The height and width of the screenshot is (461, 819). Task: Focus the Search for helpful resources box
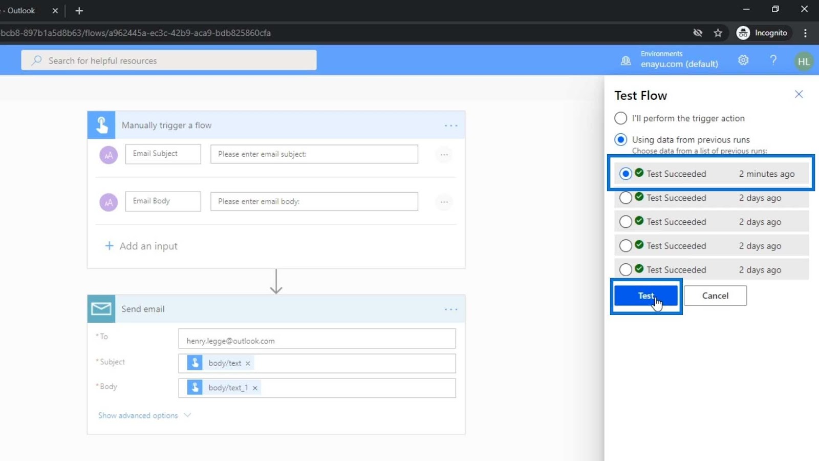click(169, 60)
